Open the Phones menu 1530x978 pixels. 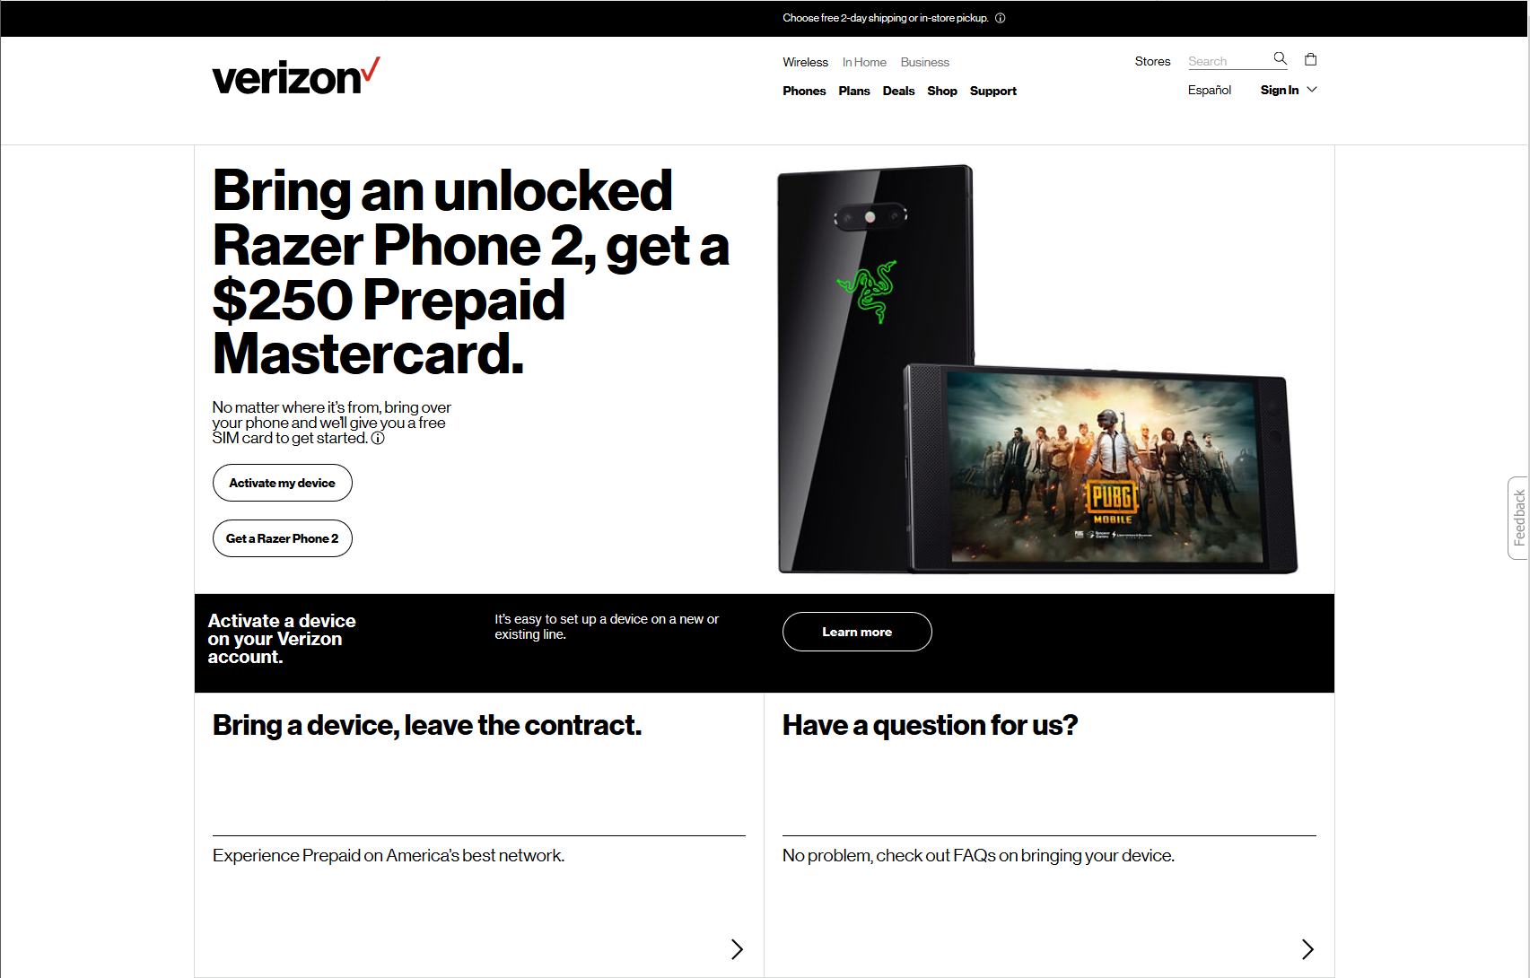click(804, 91)
